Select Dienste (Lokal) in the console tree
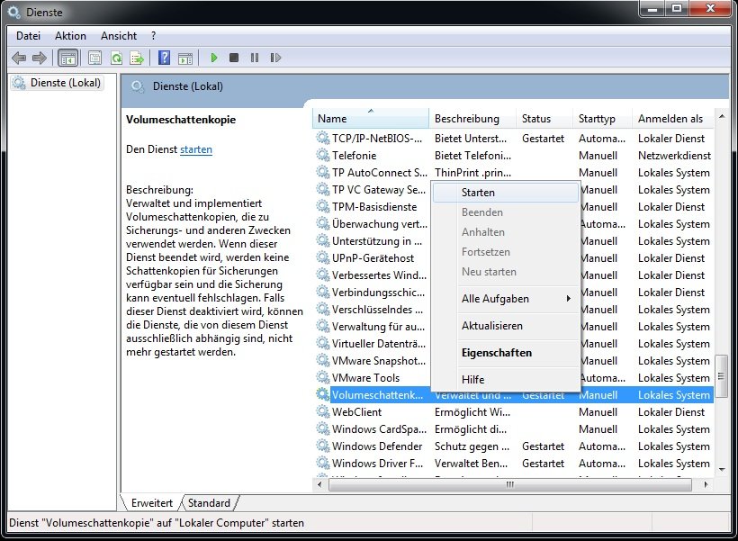 pyautogui.click(x=65, y=84)
